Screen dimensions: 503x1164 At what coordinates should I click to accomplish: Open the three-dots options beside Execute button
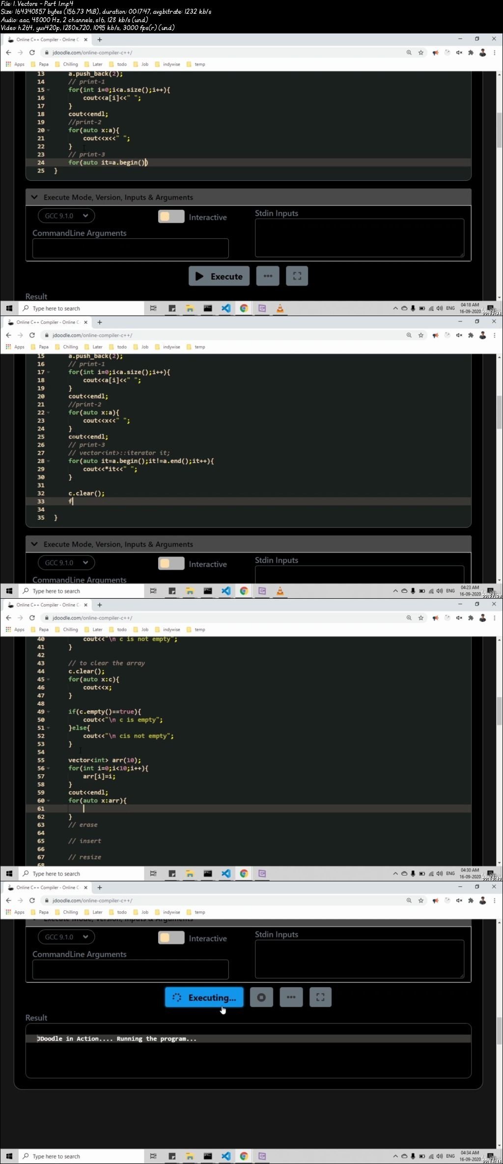(x=268, y=276)
